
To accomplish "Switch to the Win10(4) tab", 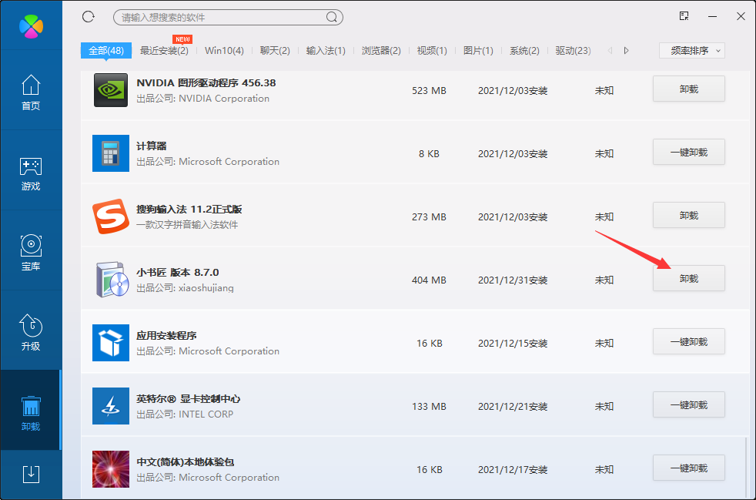I will click(x=224, y=51).
